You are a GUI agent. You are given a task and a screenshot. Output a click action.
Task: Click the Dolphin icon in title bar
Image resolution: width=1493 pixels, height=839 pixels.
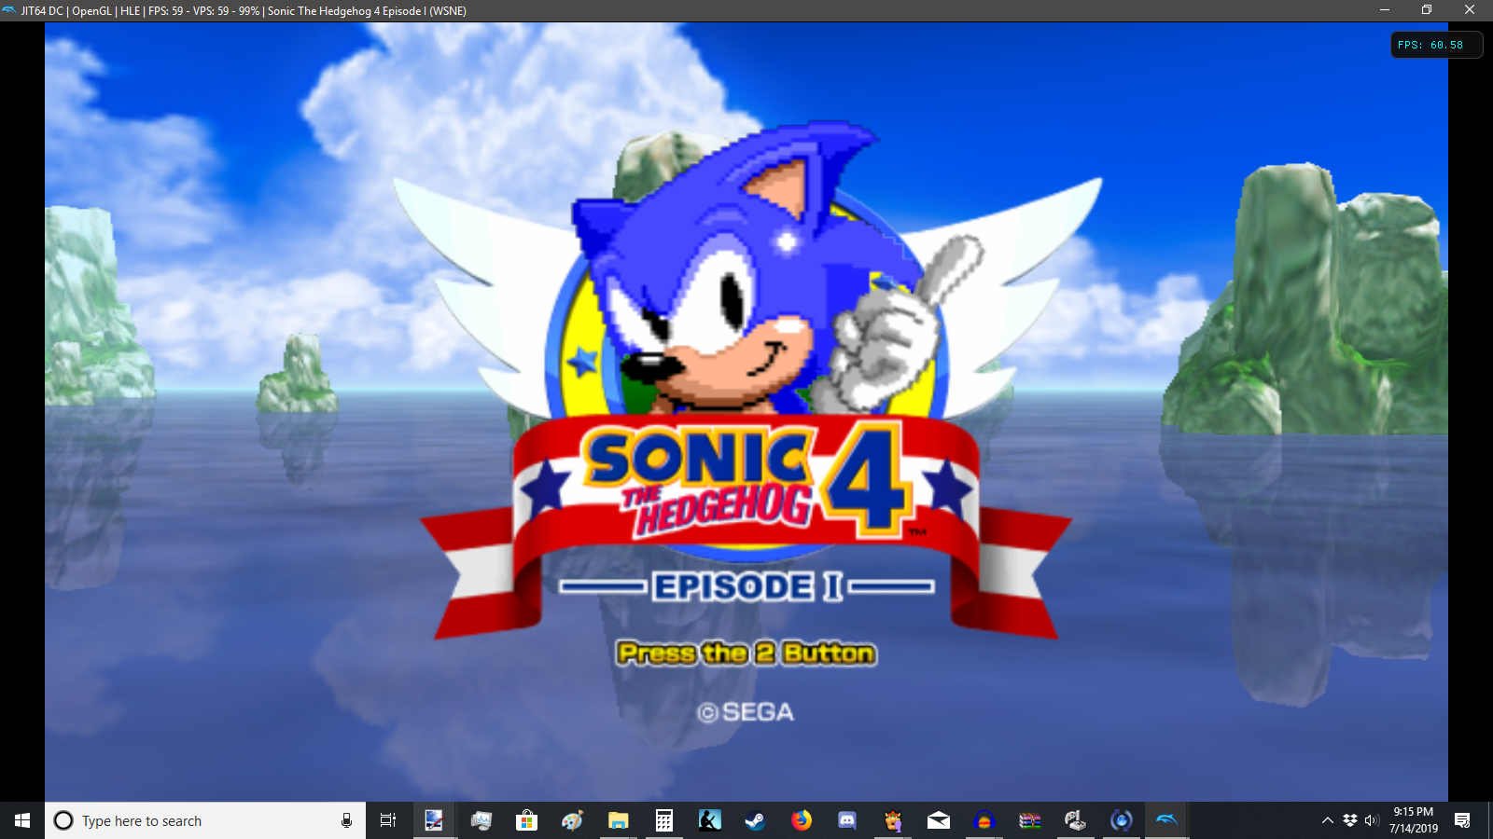(x=9, y=11)
